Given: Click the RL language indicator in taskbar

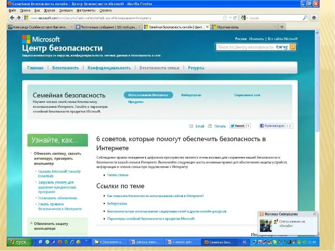Looking at the screenshot, I should 245,242.
